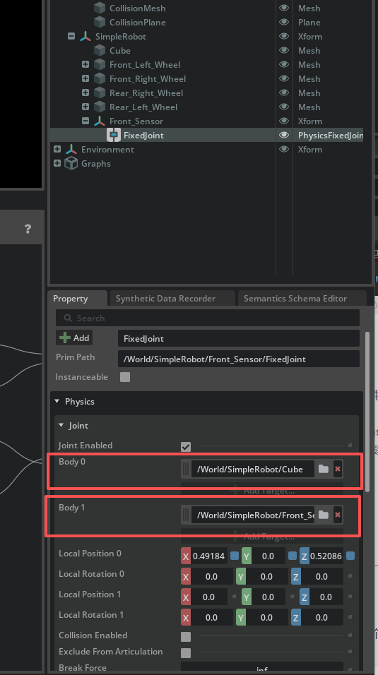Click the Property panel vertical scrollbar
378x675 pixels.
click(367, 411)
